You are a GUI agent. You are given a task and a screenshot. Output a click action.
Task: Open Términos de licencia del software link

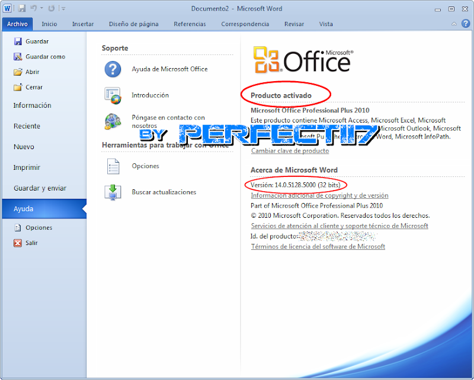tap(318, 246)
